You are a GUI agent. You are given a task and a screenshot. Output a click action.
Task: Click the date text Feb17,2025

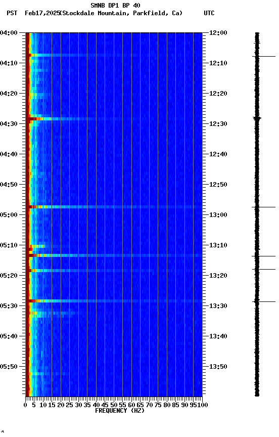point(42,13)
